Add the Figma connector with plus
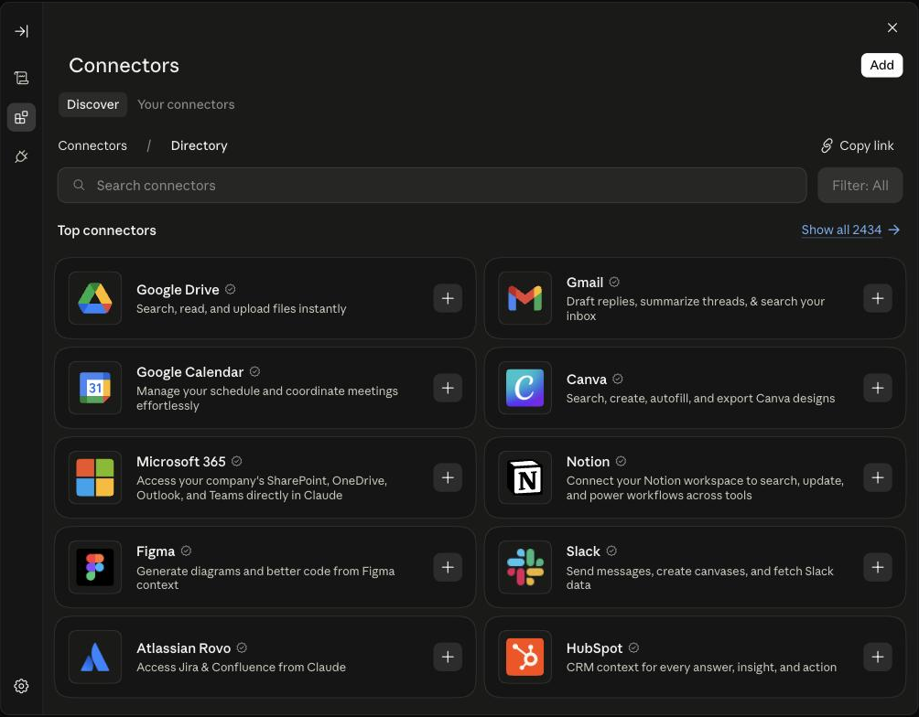 click(x=448, y=567)
